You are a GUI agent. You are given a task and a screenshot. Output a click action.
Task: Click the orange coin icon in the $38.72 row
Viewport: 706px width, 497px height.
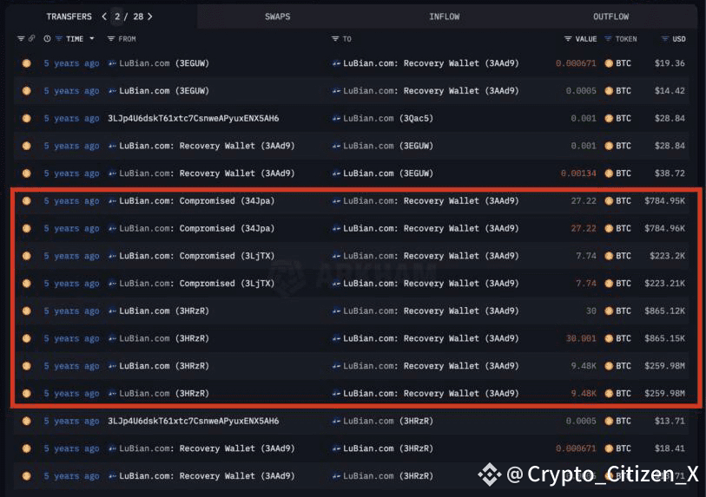point(27,173)
